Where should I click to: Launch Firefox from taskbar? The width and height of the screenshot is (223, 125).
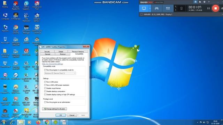click(x=38, y=122)
